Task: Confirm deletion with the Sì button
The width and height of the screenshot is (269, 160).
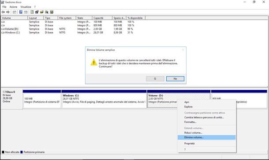Action: (x=155, y=79)
